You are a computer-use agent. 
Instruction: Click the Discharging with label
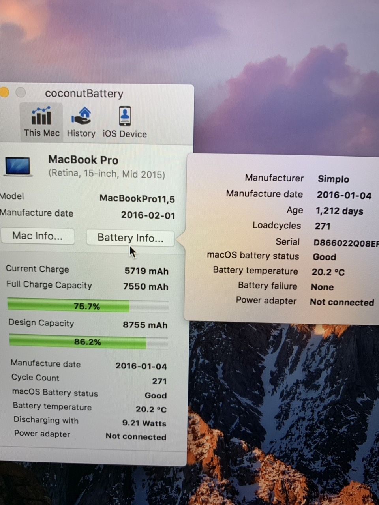[x=46, y=420]
